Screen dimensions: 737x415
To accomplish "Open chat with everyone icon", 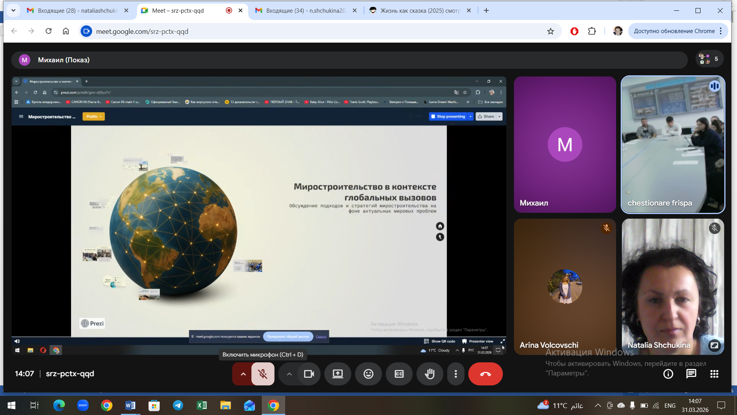I will (691, 374).
